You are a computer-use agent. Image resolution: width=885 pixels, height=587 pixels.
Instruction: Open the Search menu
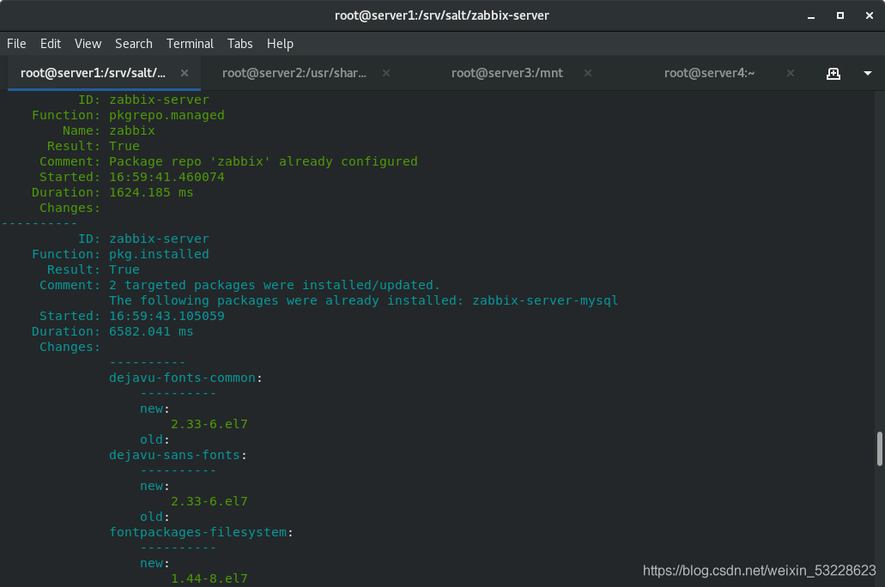click(134, 44)
